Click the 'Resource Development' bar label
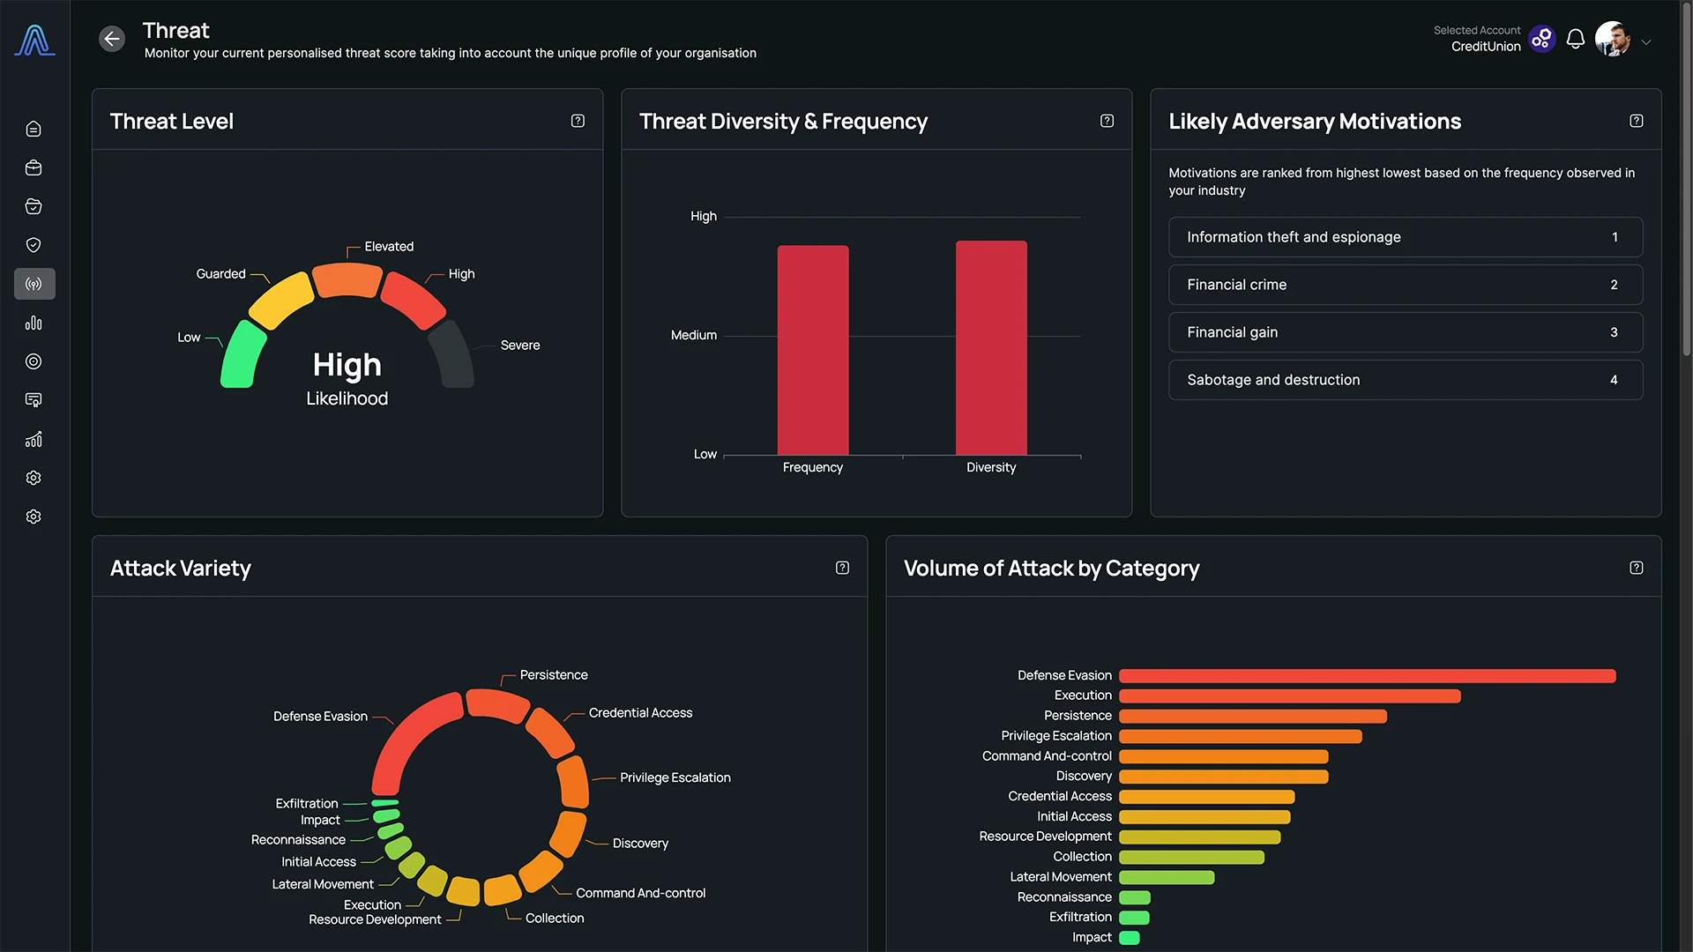 tap(1045, 837)
